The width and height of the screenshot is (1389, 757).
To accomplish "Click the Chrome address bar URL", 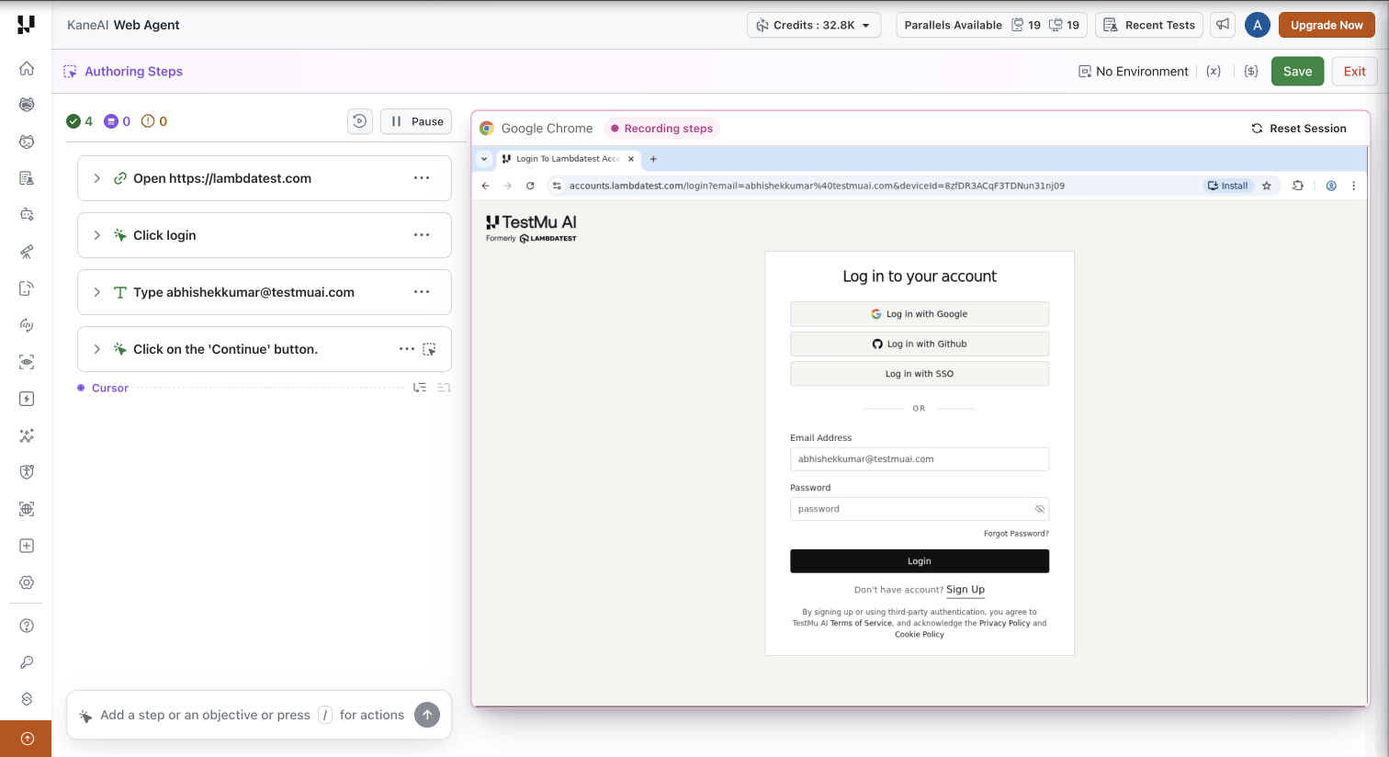I will (817, 186).
